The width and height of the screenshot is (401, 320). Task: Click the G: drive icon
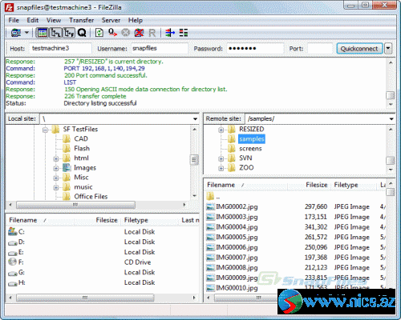point(13,273)
